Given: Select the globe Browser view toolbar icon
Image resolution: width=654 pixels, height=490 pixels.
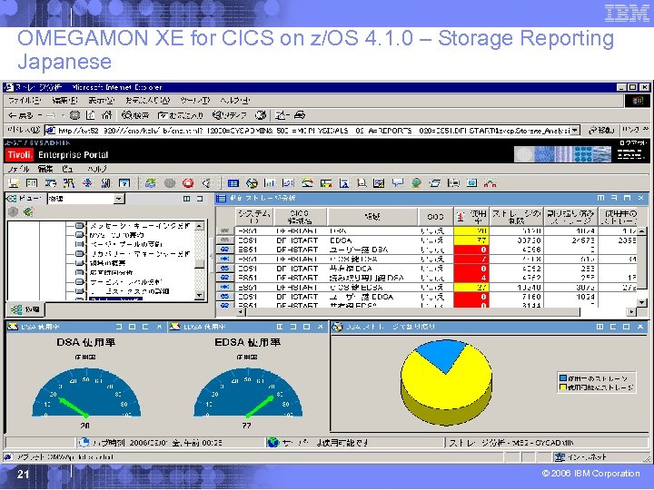Looking at the screenshot, I should (x=416, y=183).
